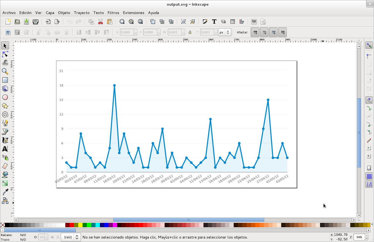Screen dimensions: 374x242
Task: Toggle the width-height lock ratio
Action: click(x=190, y=32)
